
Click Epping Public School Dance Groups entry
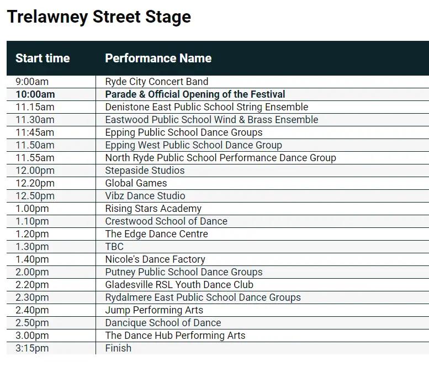tap(184, 132)
